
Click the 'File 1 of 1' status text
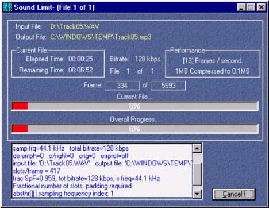pyautogui.click(x=132, y=71)
